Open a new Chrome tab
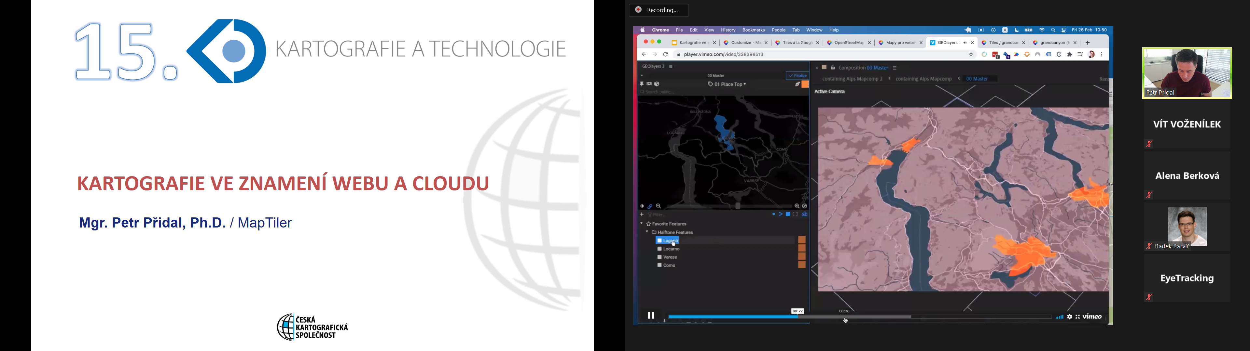 [1088, 43]
